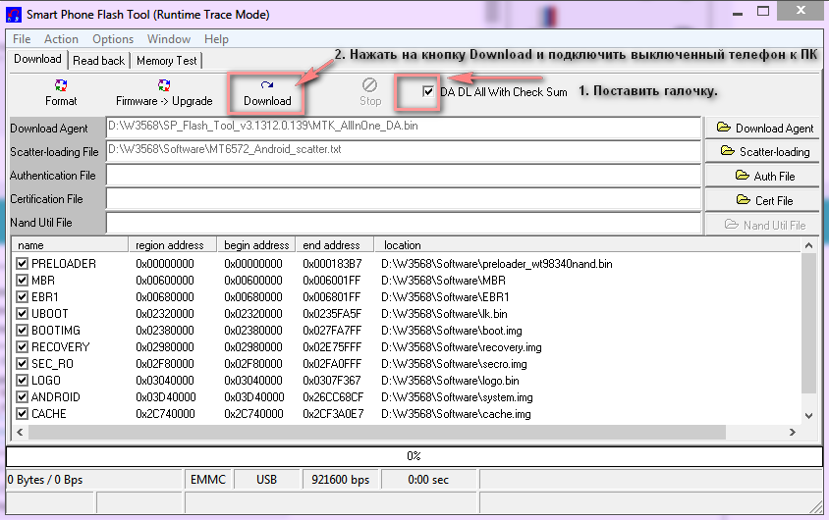The width and height of the screenshot is (829, 520).
Task: Switch to the Memory Test tab
Action: (166, 60)
